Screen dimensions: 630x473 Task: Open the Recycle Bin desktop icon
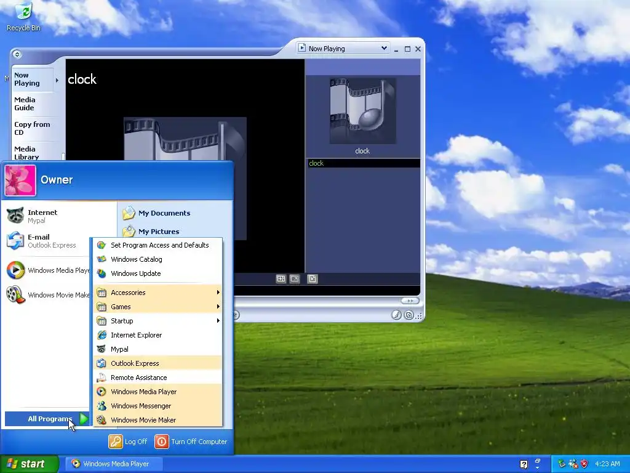click(x=23, y=17)
